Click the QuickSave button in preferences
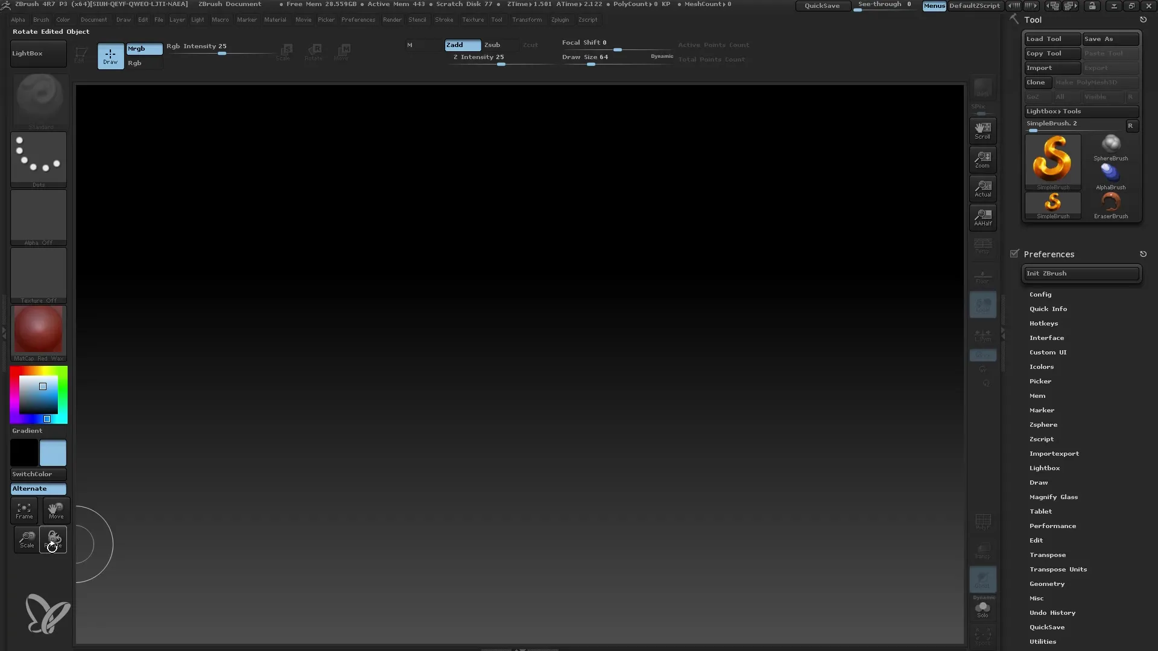The height and width of the screenshot is (651, 1158). (1048, 626)
